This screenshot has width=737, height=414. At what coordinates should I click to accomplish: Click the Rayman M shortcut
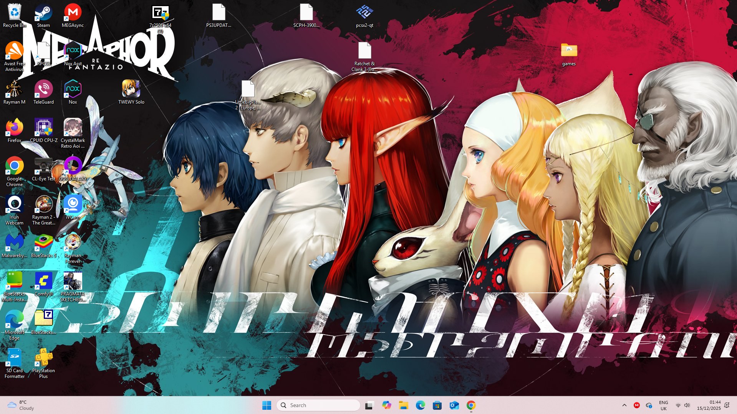(14, 92)
